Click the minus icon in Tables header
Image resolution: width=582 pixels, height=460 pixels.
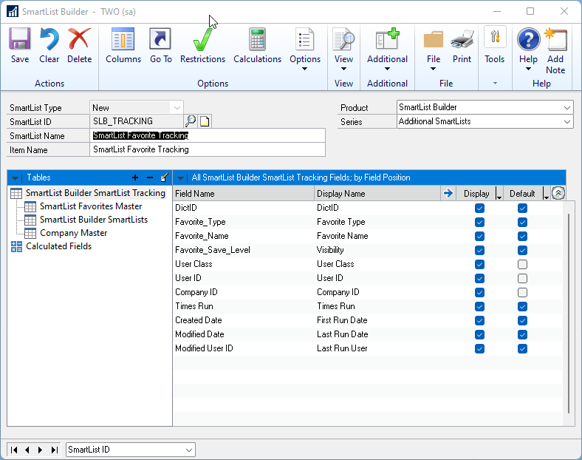click(x=150, y=177)
